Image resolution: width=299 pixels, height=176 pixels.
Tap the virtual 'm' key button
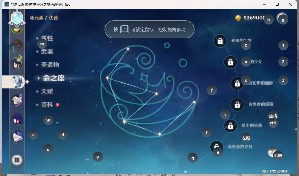pyautogui.click(x=42, y=44)
